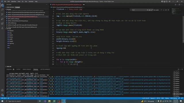Show hidden system tray icons
The image size is (184, 103).
[156, 101]
